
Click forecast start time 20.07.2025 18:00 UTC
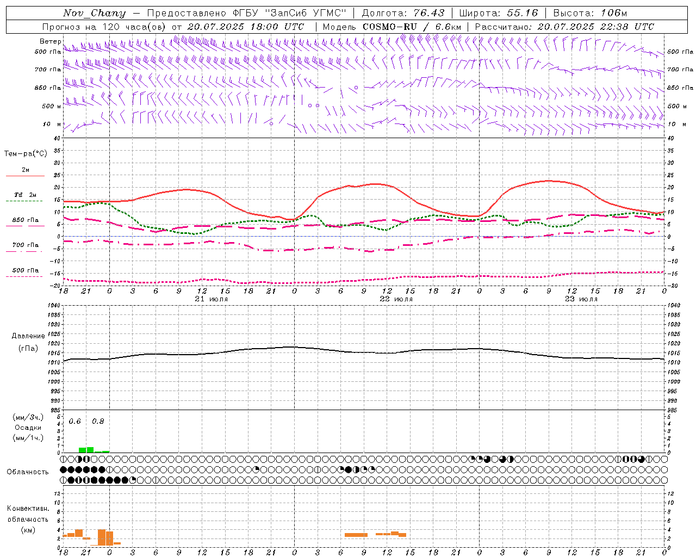coord(246,27)
